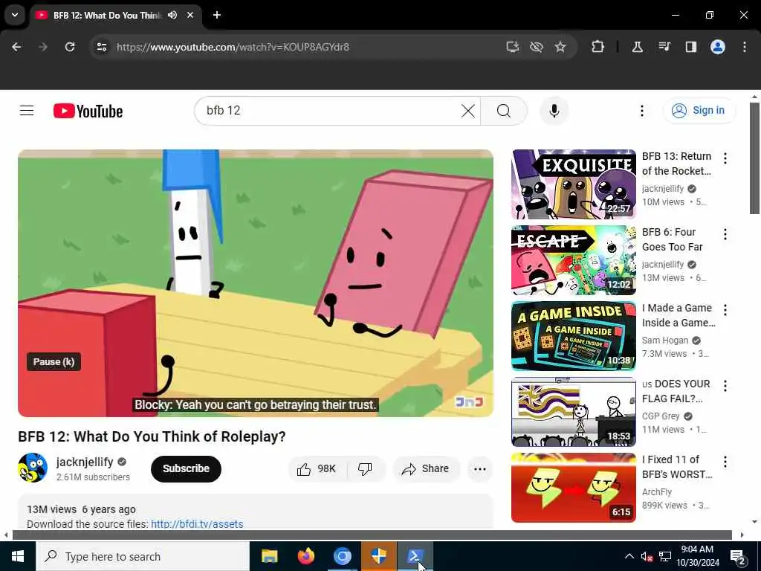
Task: Open the BFB 6 Four Goes Too Far thumbnail
Action: (574, 259)
